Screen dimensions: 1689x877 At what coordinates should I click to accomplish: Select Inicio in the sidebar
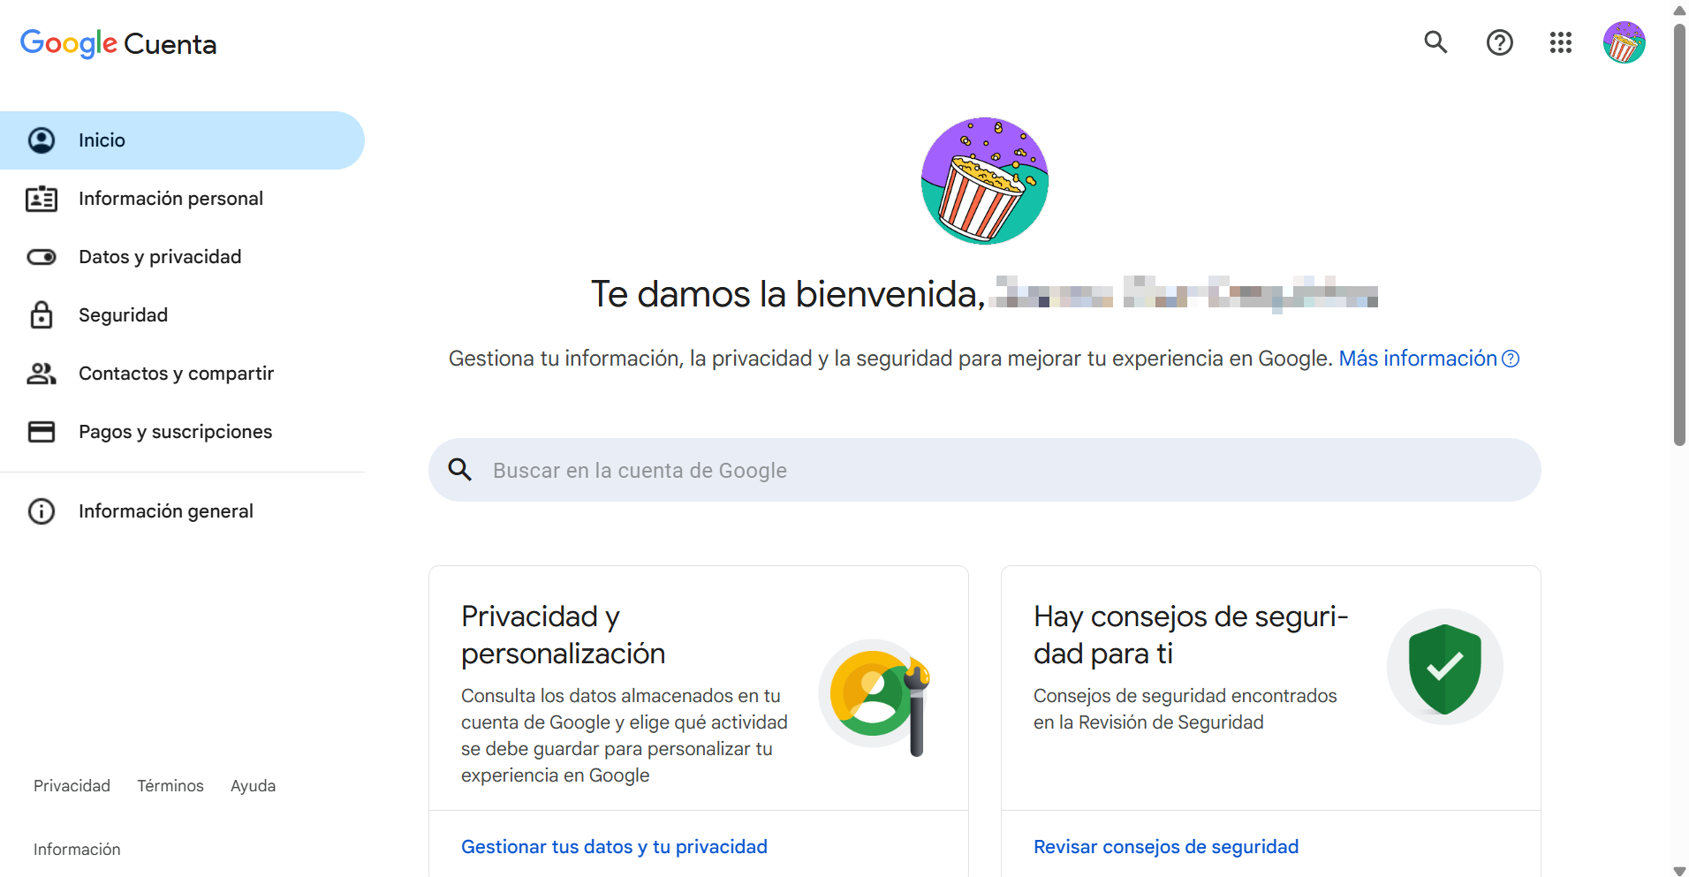pos(102,140)
